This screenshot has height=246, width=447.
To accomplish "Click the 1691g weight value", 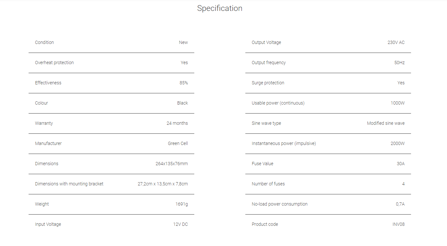I will click(x=181, y=204).
